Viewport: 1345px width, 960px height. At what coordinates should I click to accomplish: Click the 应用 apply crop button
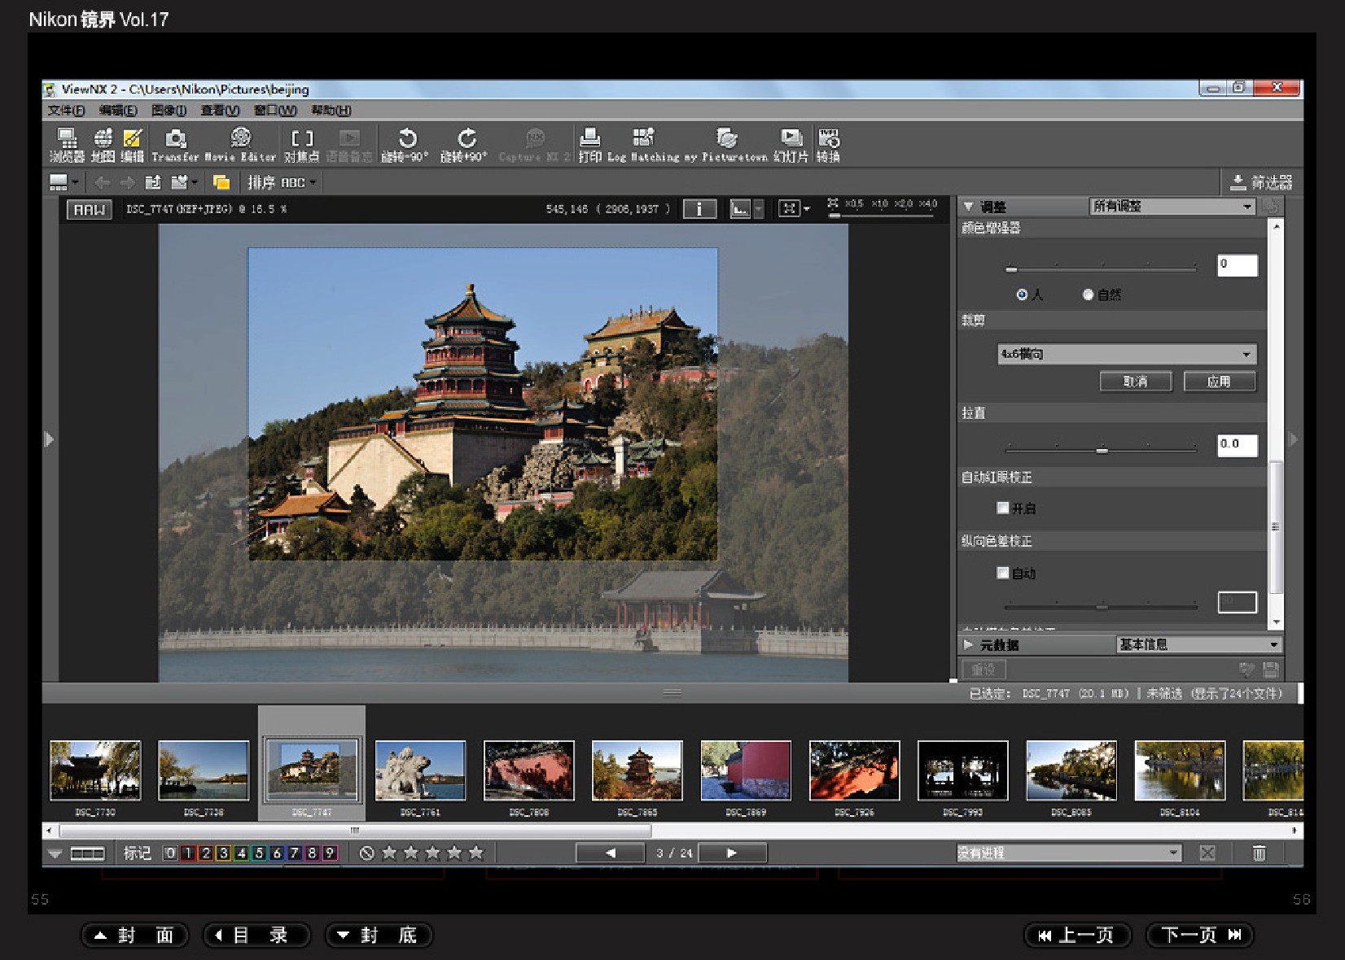click(1219, 382)
